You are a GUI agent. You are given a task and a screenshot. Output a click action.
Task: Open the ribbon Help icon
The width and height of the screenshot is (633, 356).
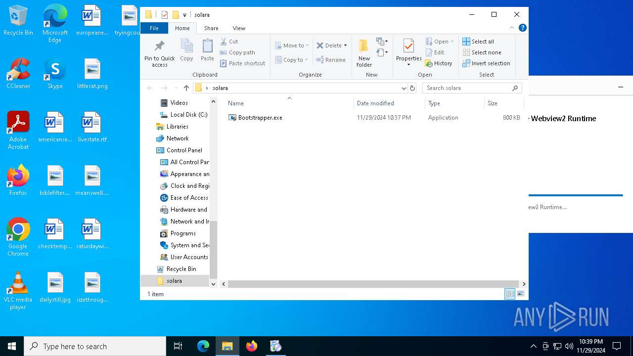(x=522, y=28)
